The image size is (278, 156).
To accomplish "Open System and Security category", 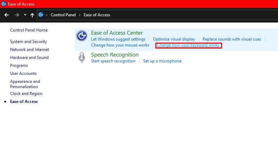I will coord(28,42).
